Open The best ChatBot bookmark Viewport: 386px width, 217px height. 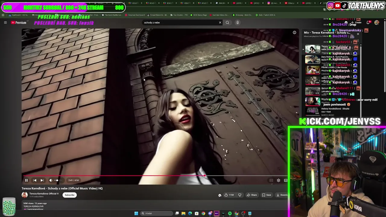[x=112, y=15]
